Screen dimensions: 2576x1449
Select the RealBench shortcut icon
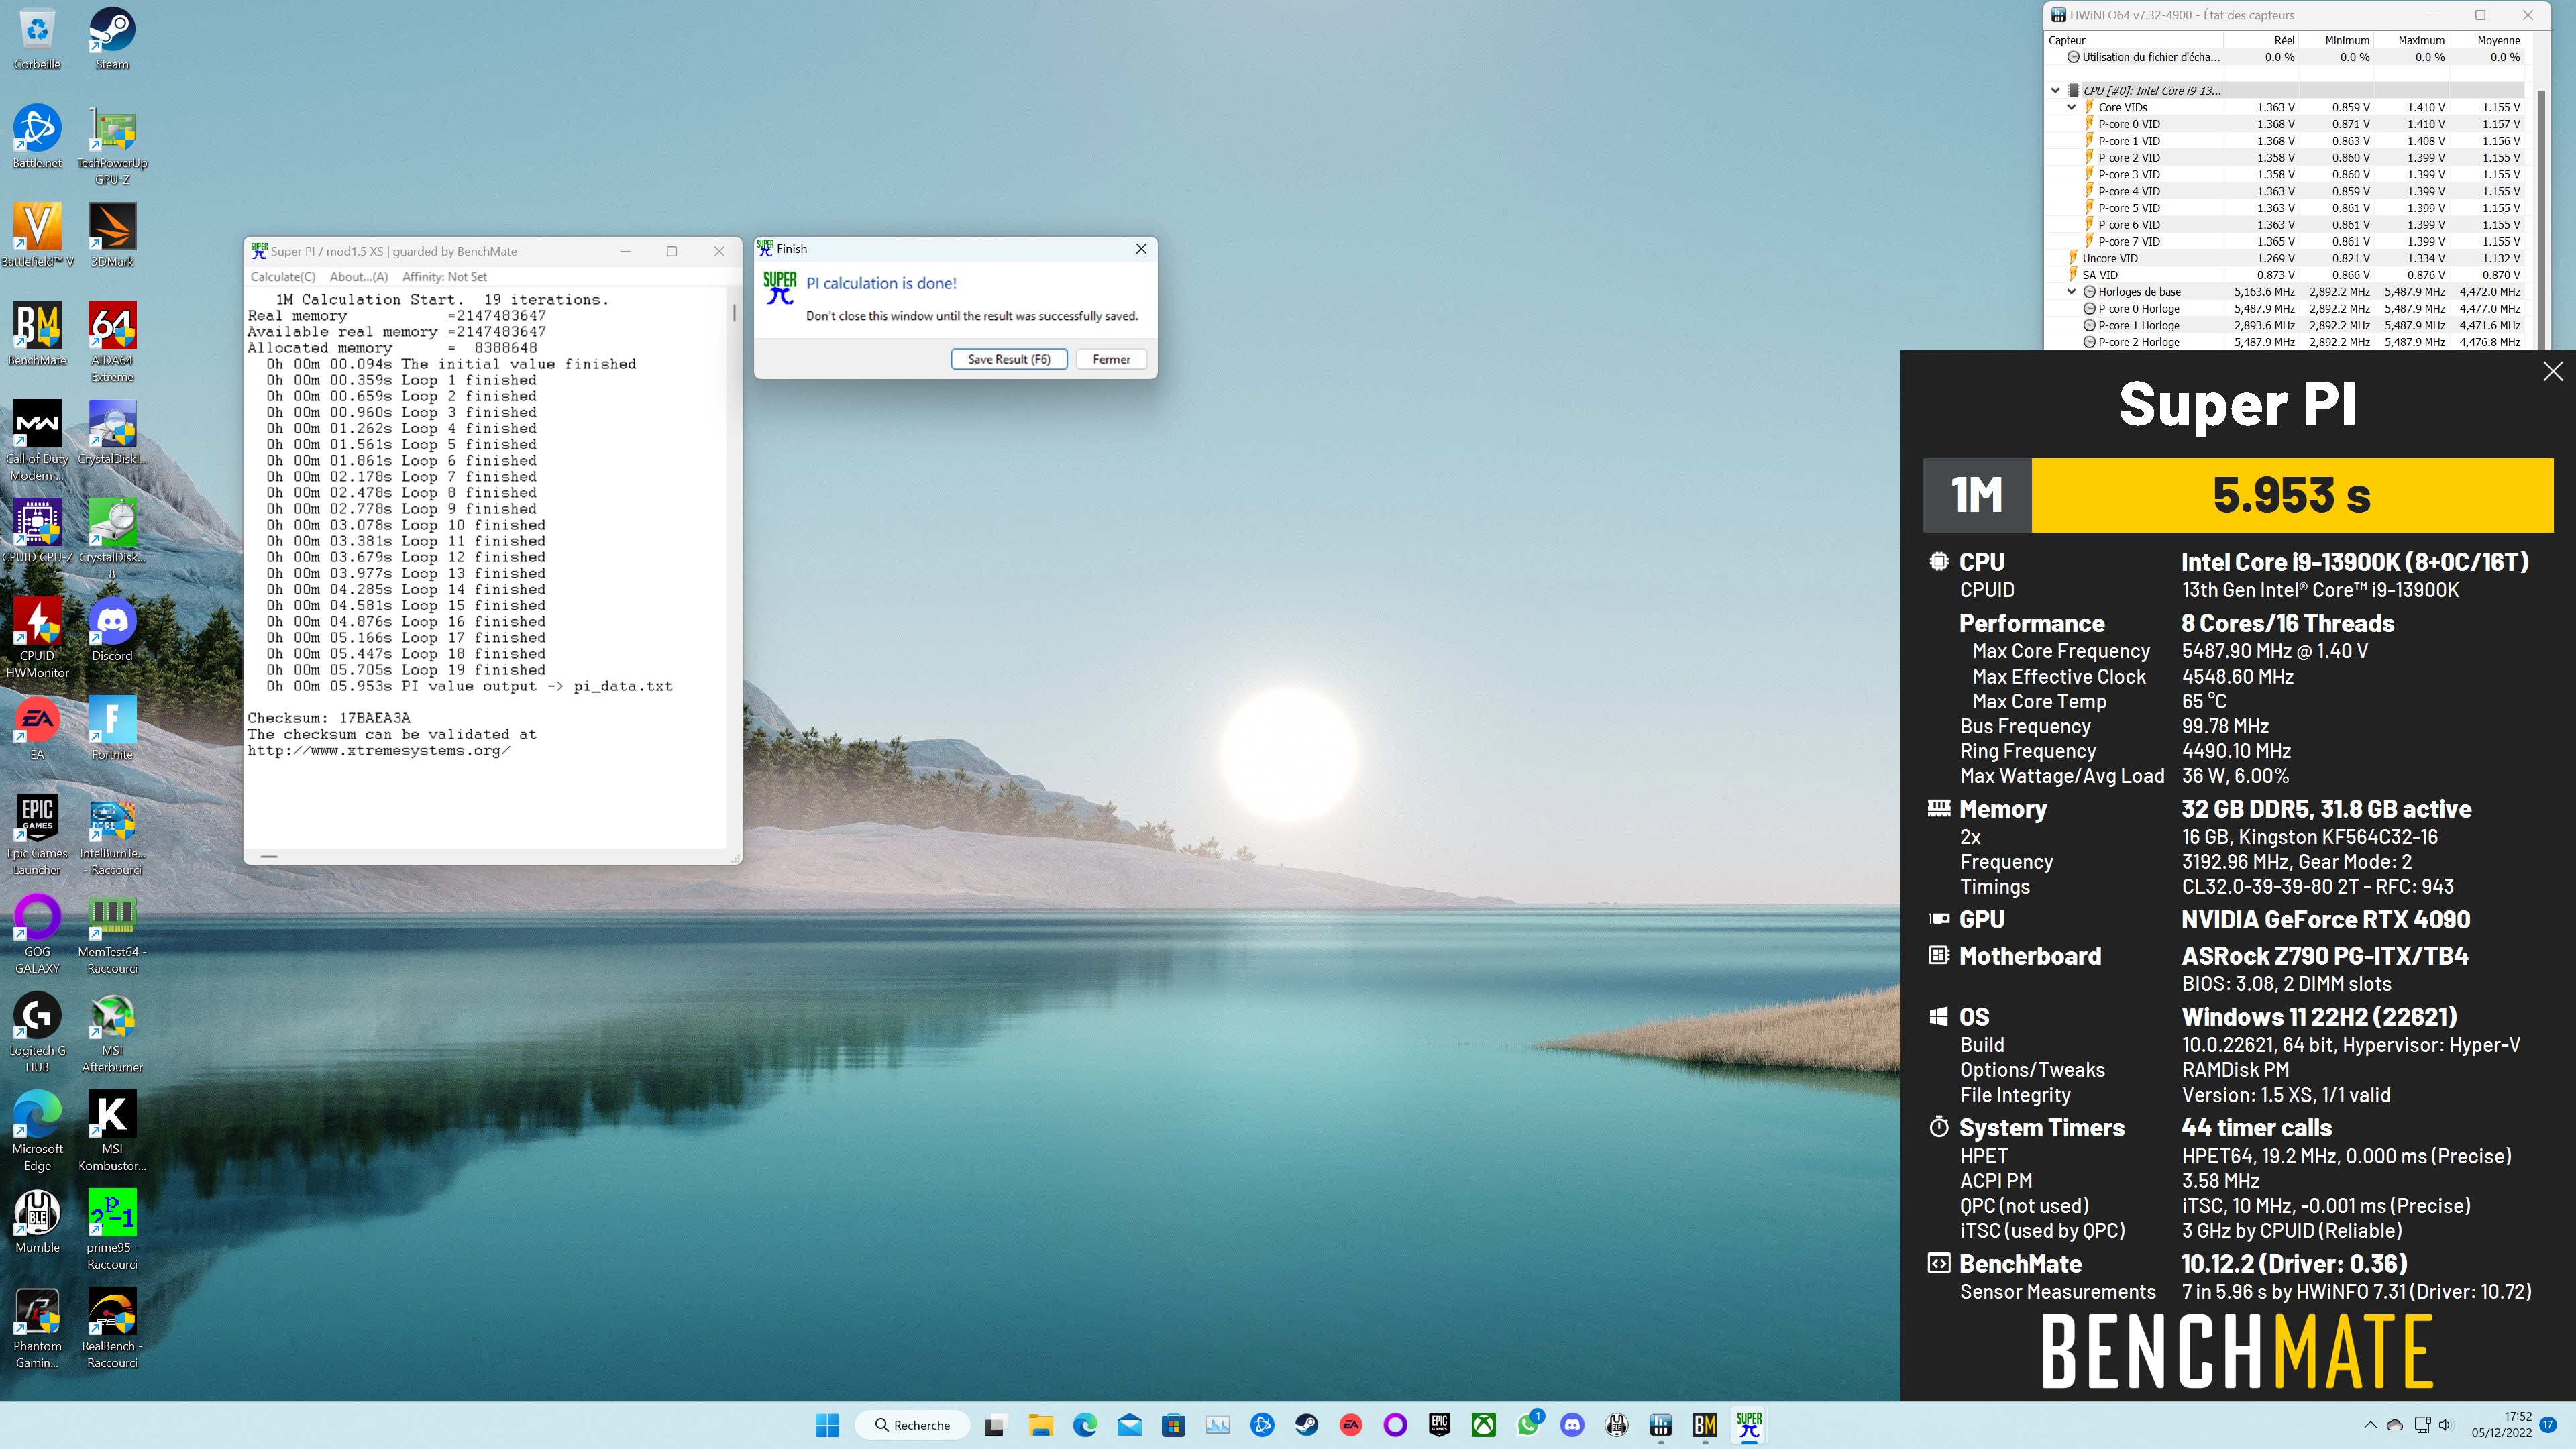pyautogui.click(x=112, y=1328)
